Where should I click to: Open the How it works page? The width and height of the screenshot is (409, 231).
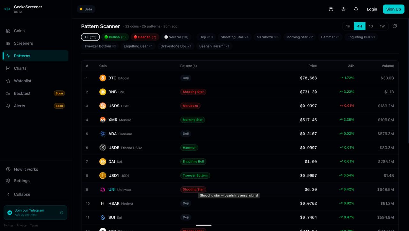click(35, 169)
